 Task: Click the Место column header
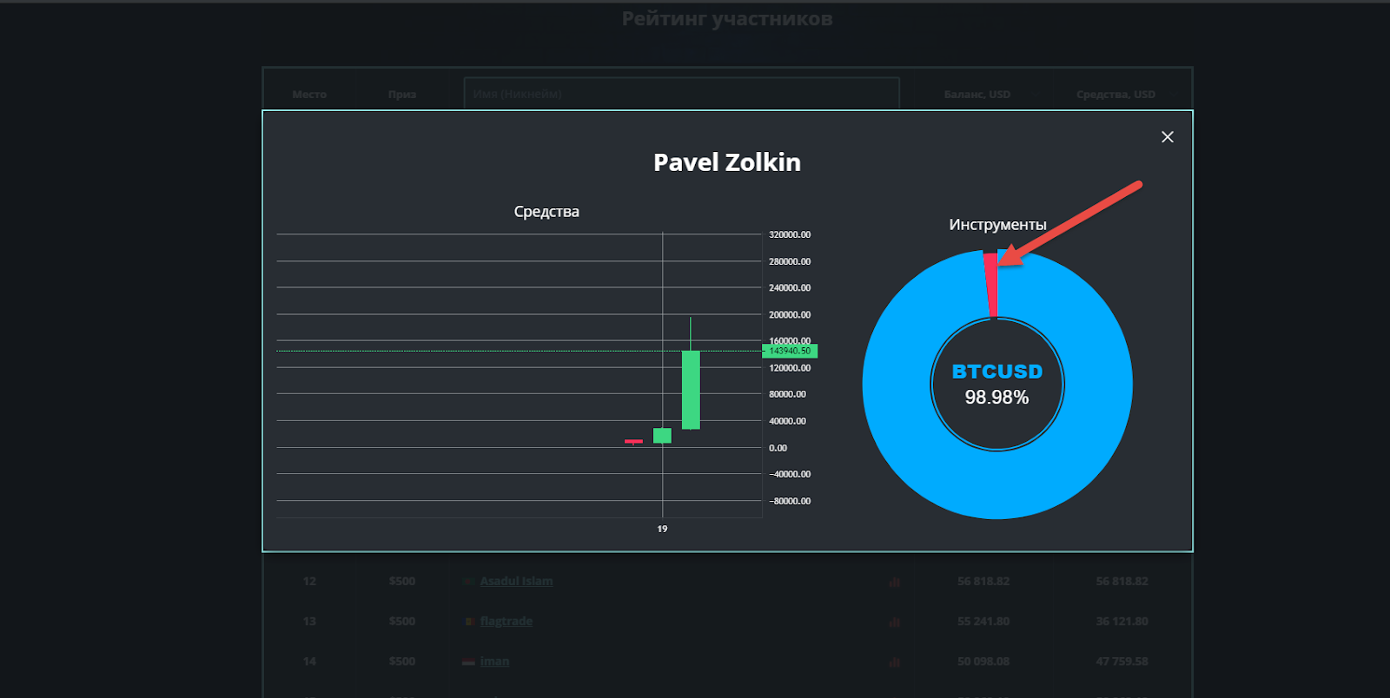309,94
